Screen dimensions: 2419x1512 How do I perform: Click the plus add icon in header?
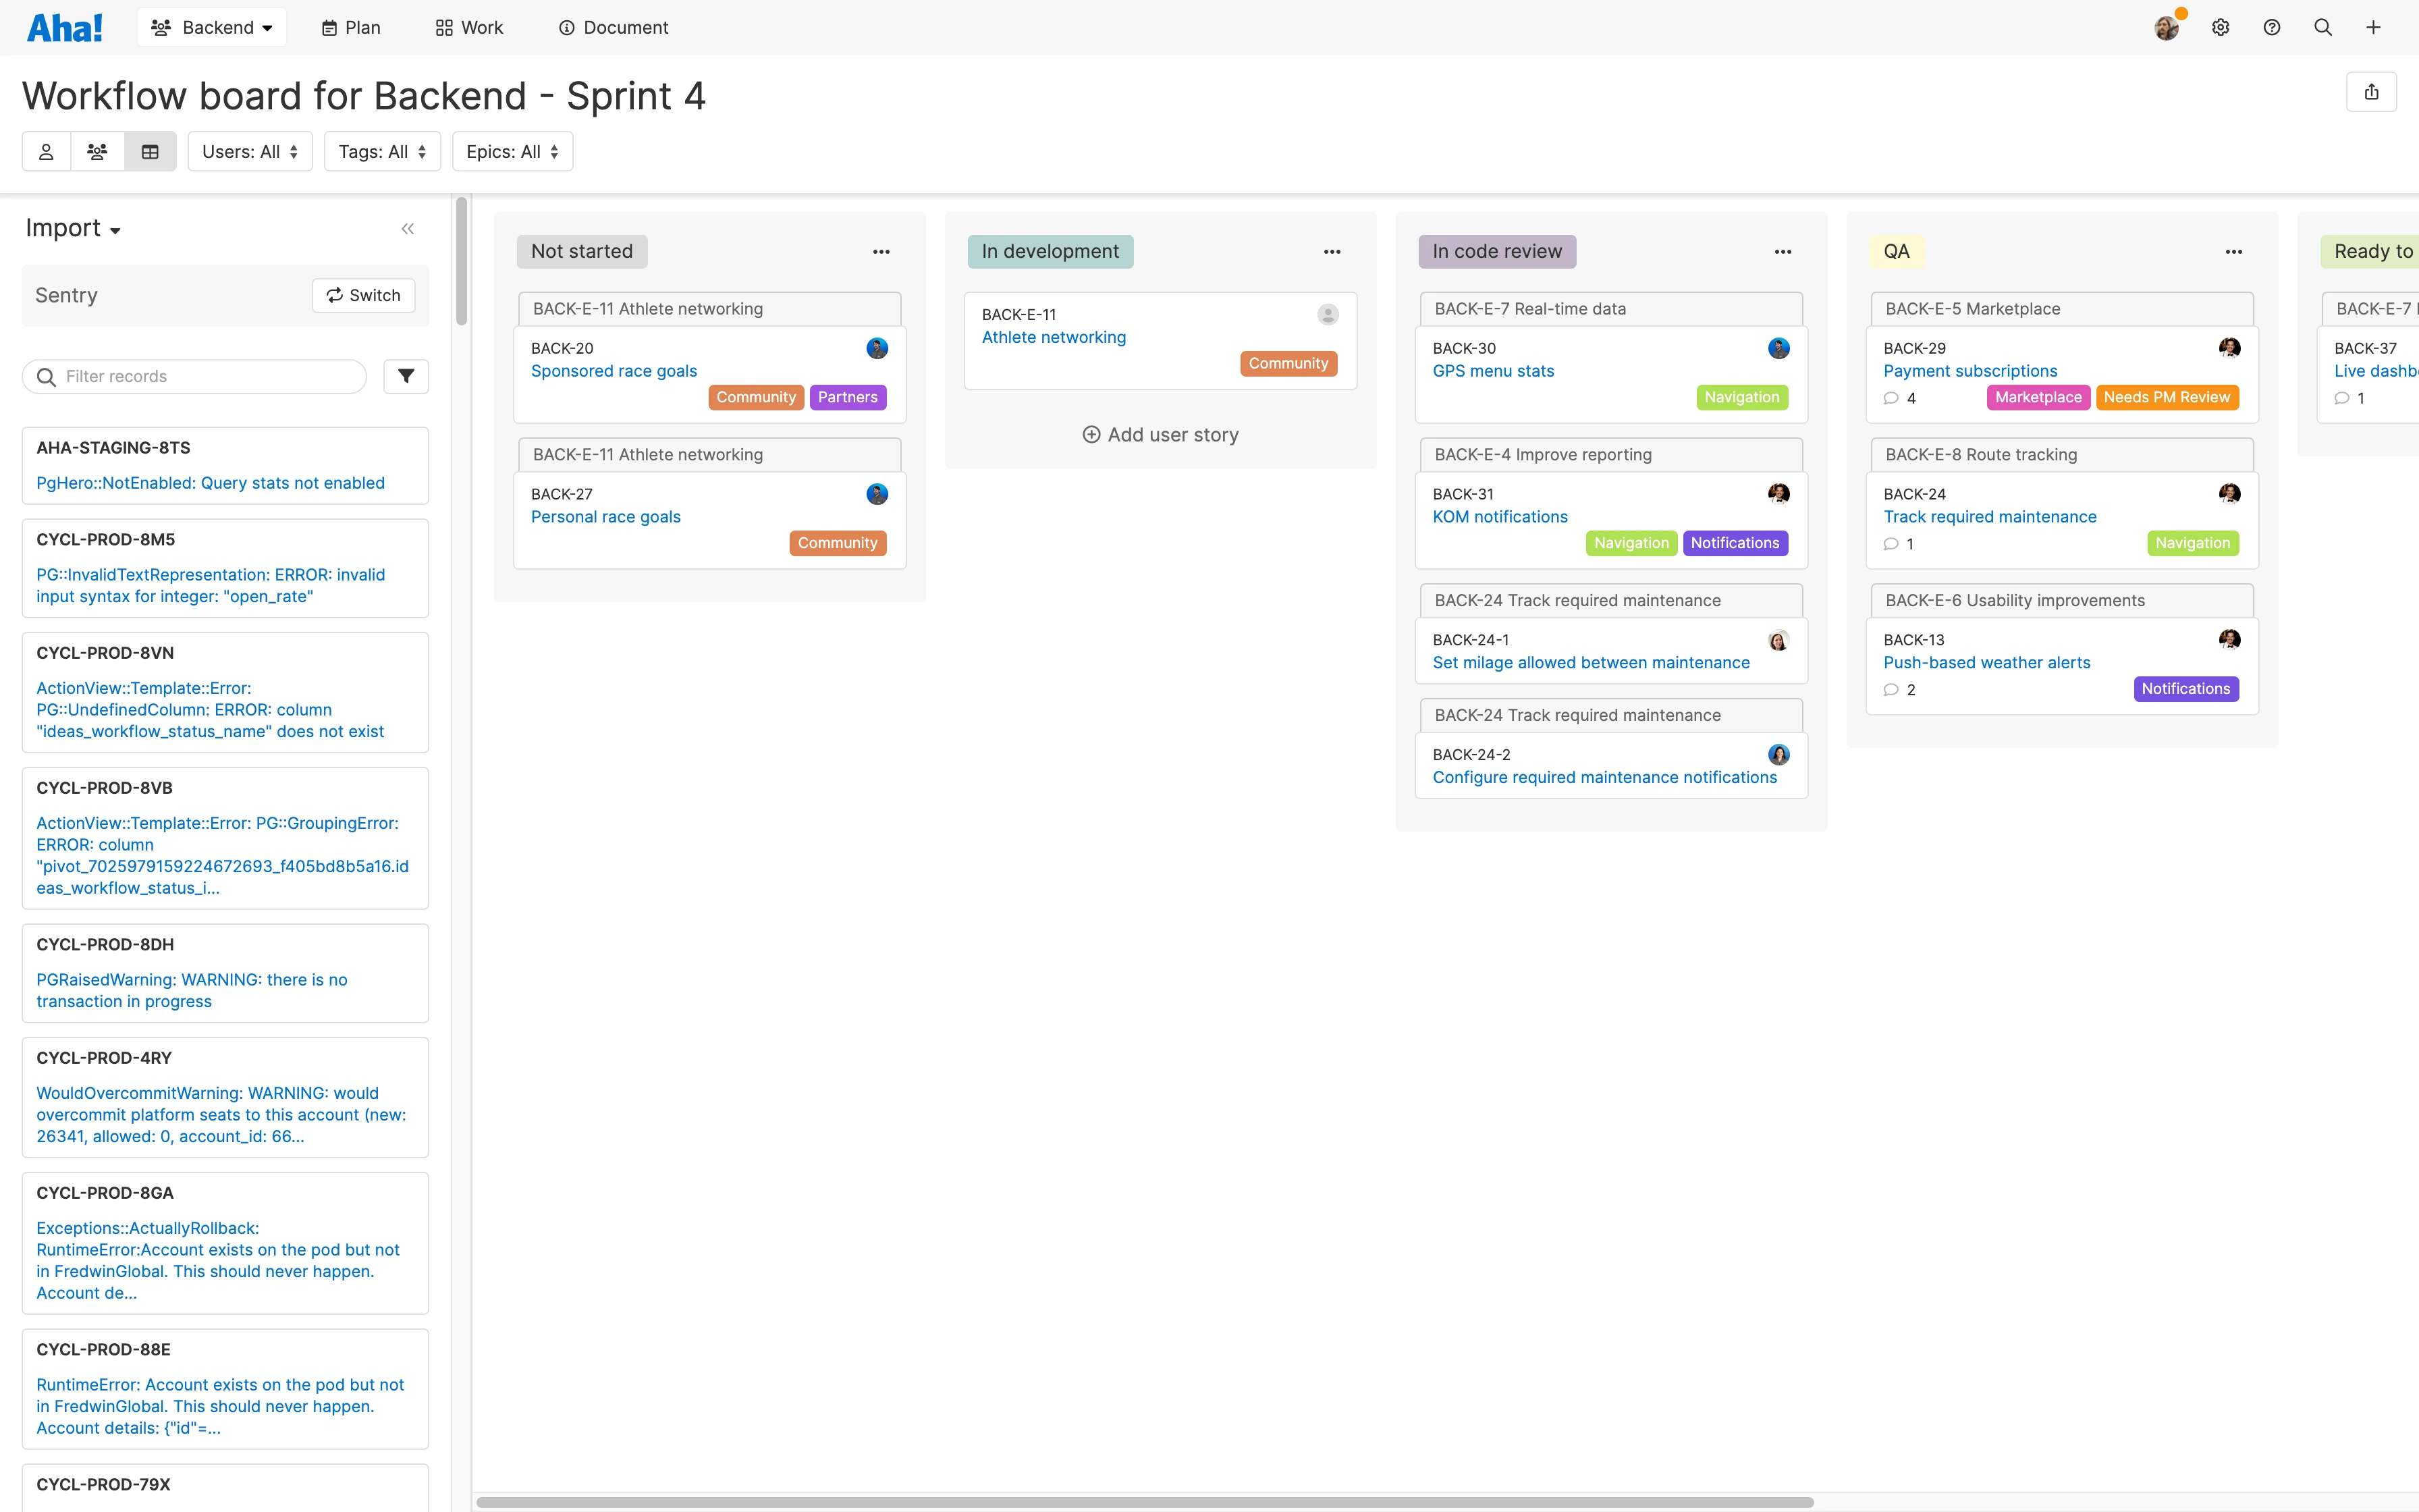(x=2373, y=28)
